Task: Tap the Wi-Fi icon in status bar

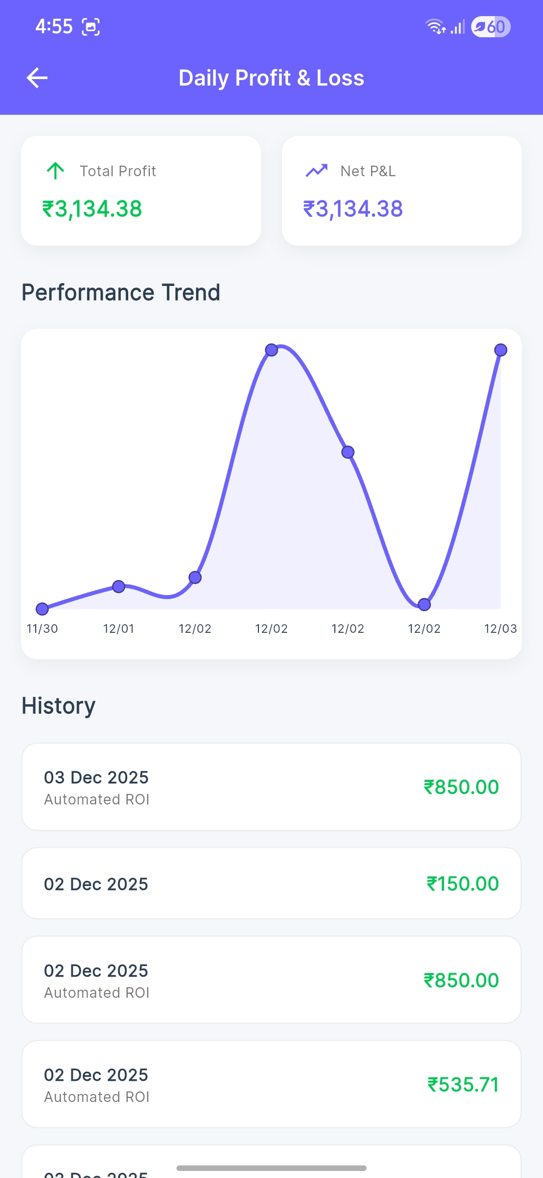Action: tap(435, 27)
